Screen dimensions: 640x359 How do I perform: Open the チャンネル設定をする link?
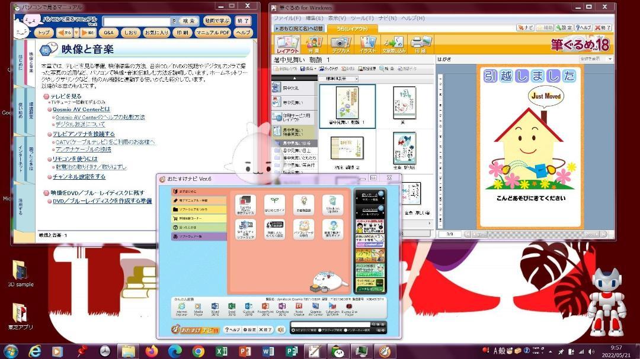[x=79, y=176]
